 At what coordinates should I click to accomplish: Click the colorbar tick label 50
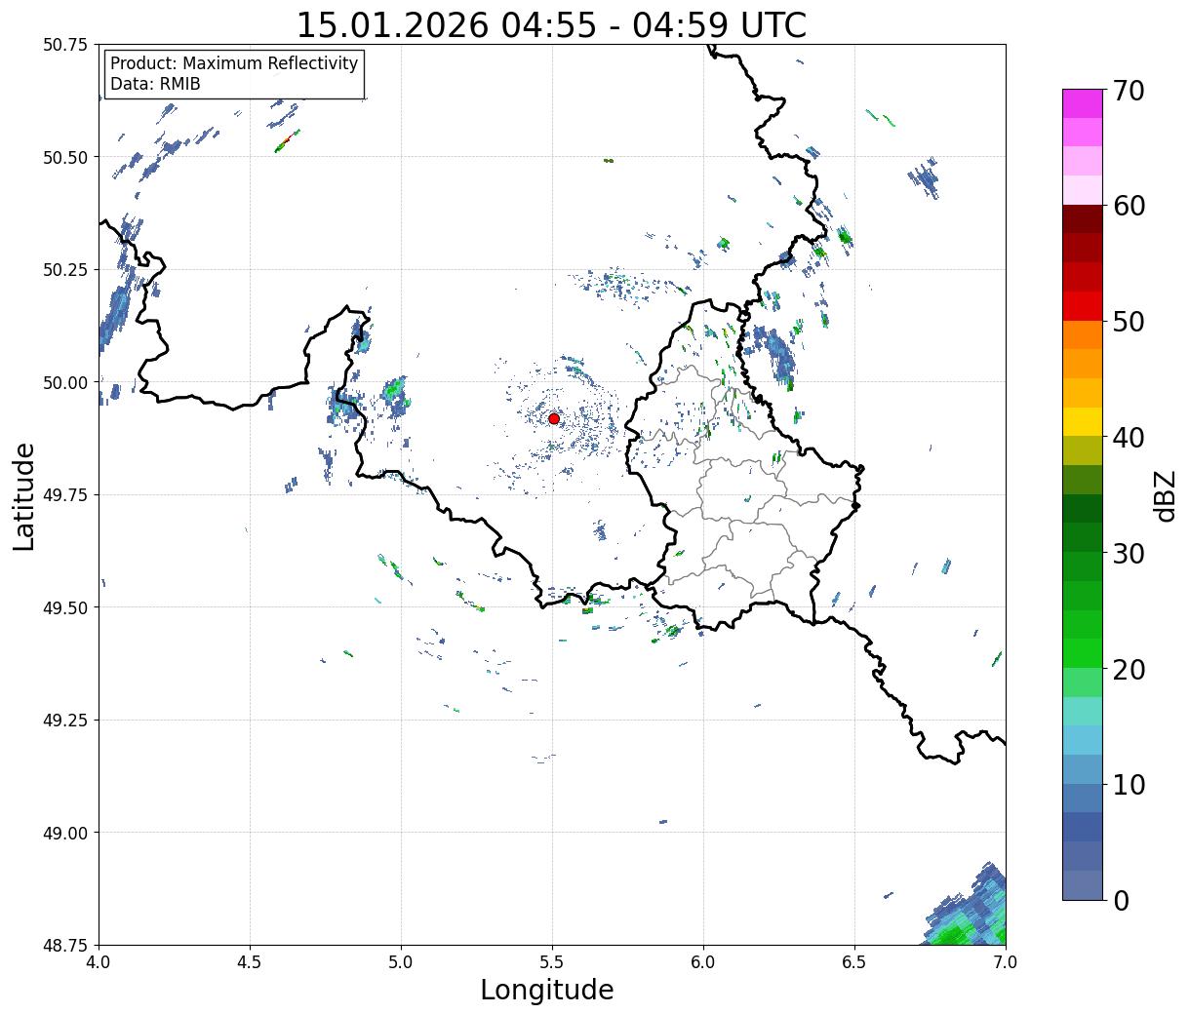tap(1129, 322)
